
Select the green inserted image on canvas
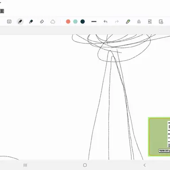pyautogui.click(x=159, y=137)
